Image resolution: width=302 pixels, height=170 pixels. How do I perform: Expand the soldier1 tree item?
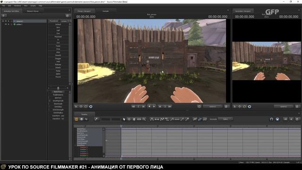pos(8,25)
